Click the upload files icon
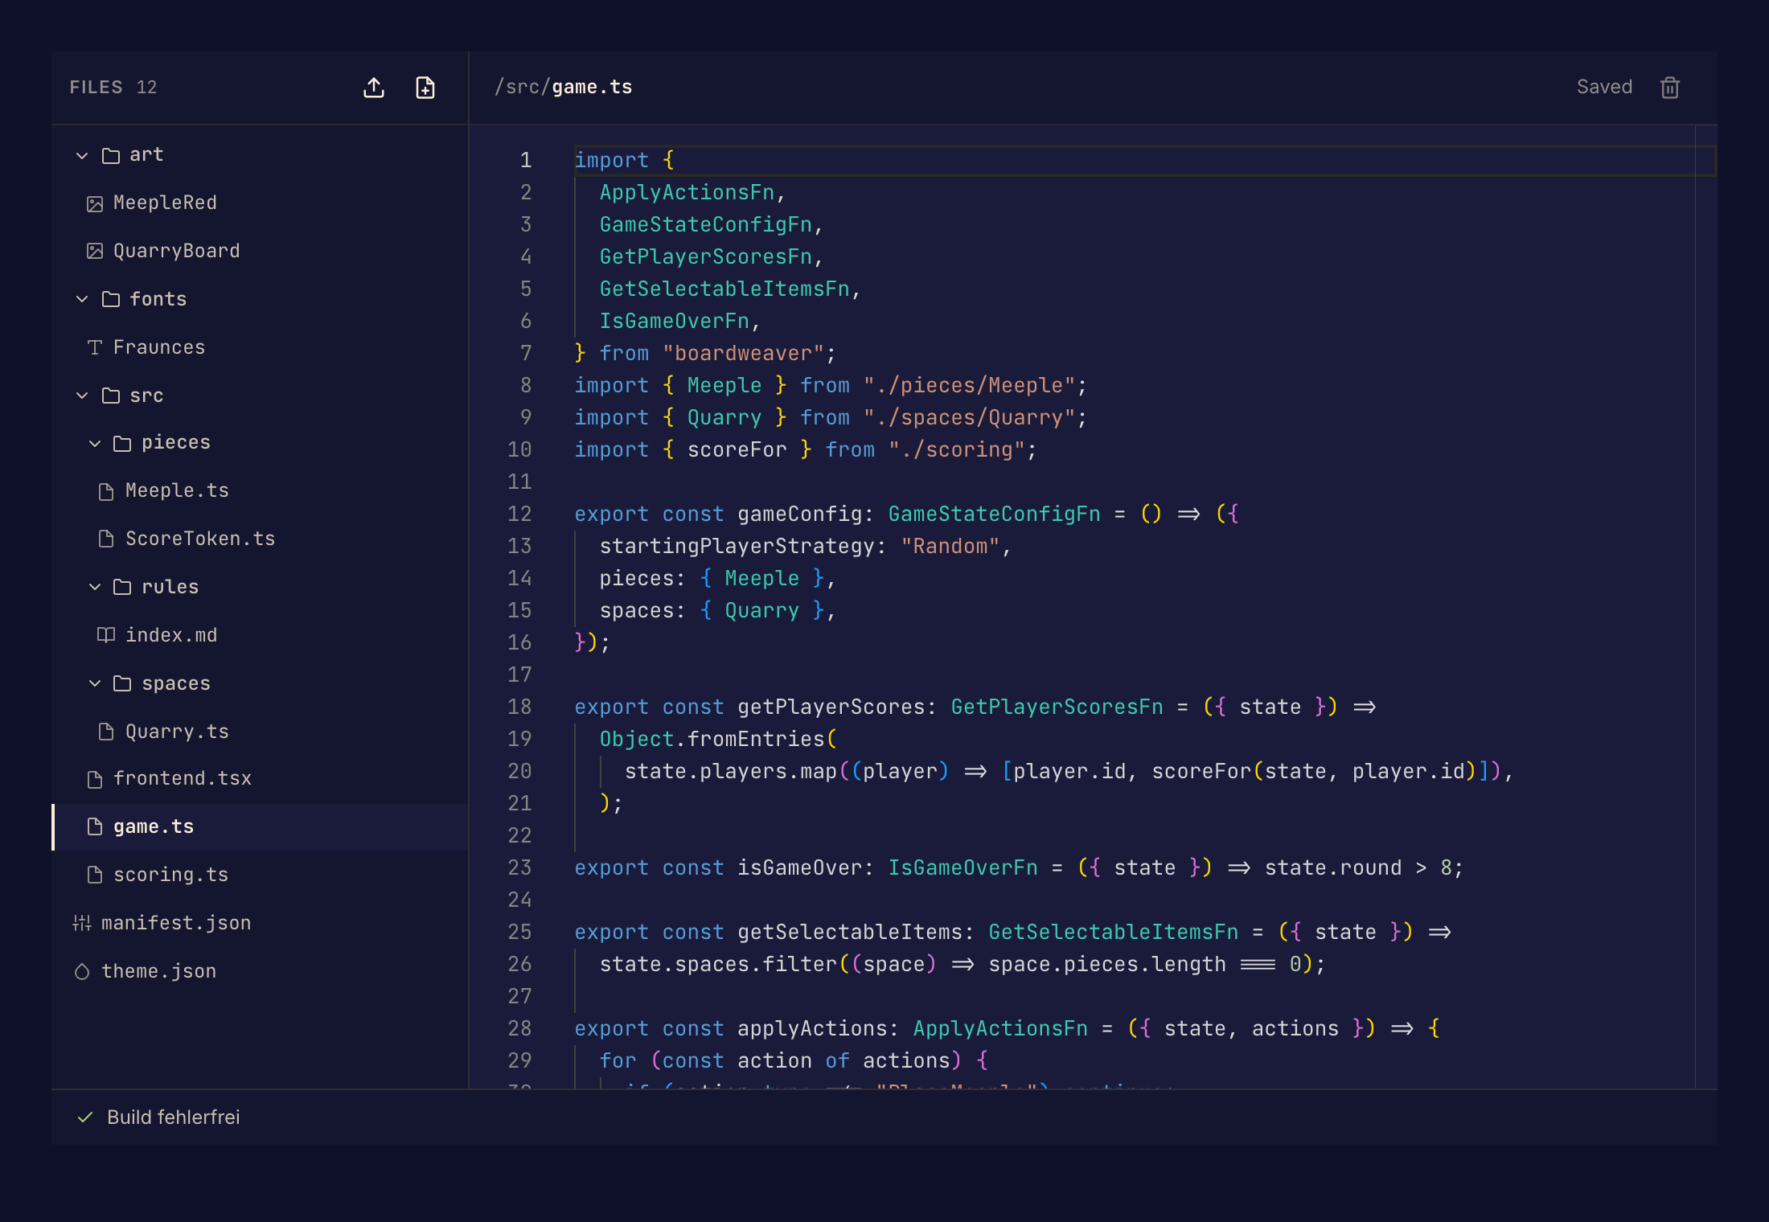The width and height of the screenshot is (1769, 1222). (x=374, y=88)
